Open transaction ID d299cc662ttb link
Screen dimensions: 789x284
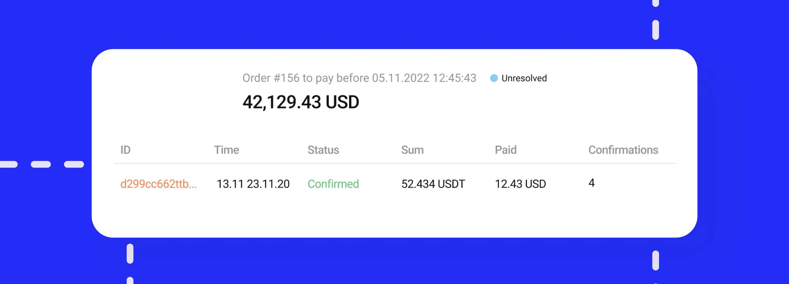point(158,184)
